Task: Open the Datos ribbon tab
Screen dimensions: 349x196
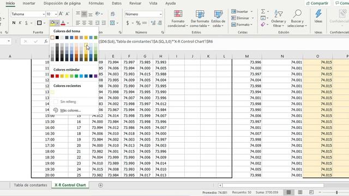Action: click(117, 3)
